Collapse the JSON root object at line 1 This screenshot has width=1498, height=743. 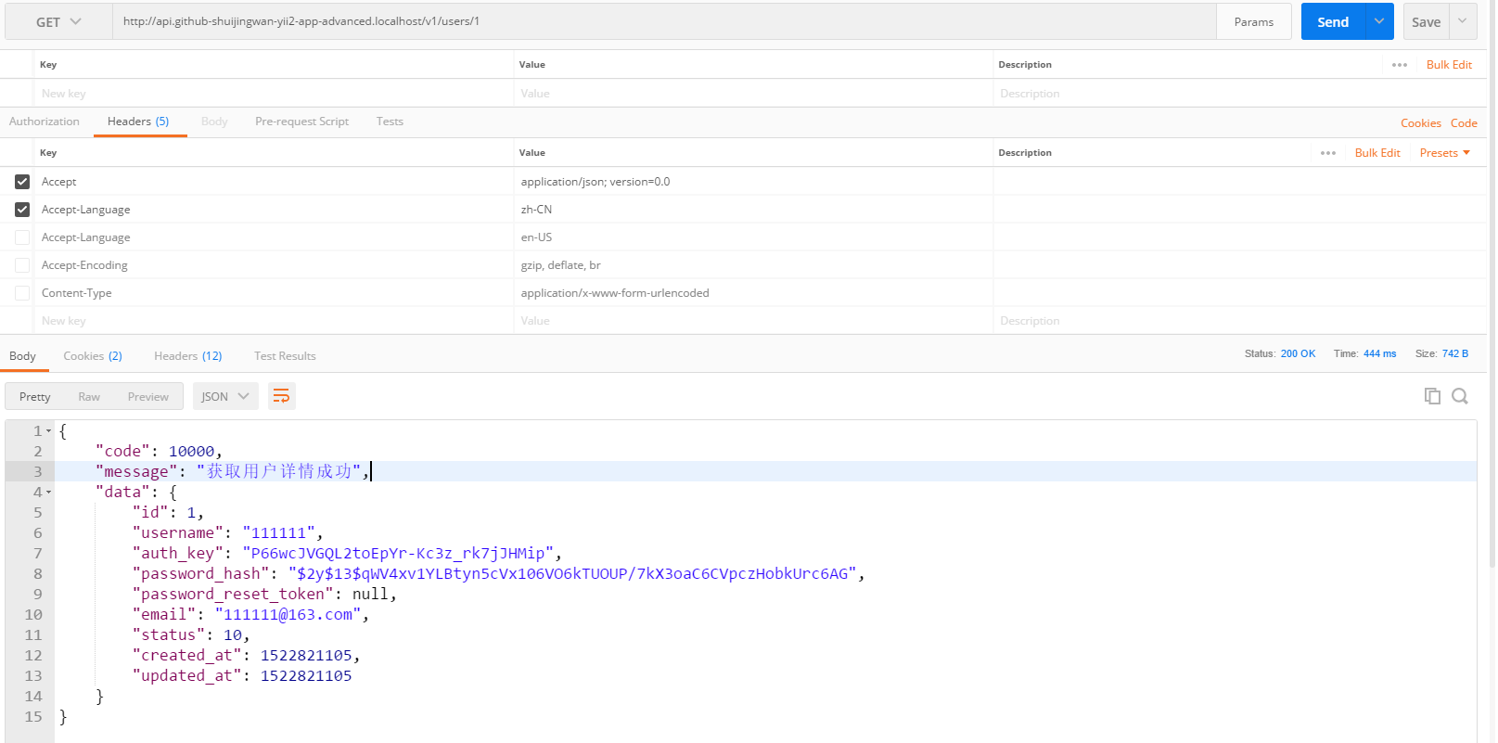tap(49, 431)
